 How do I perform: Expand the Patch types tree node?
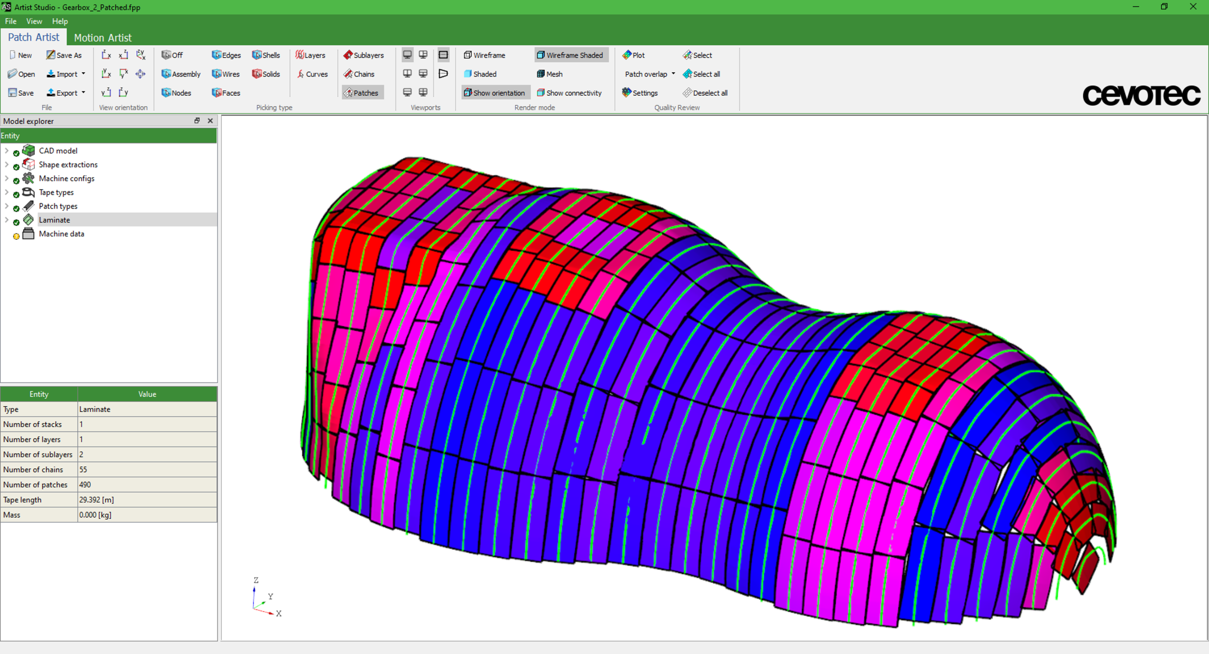point(7,205)
